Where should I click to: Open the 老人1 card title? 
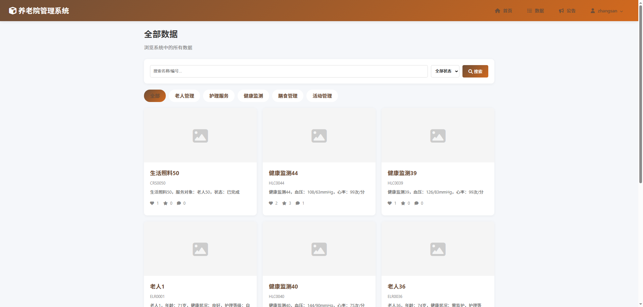click(x=157, y=287)
